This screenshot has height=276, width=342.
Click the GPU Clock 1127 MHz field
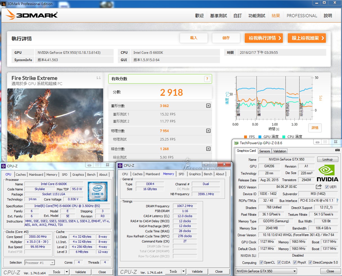[x=267, y=242]
